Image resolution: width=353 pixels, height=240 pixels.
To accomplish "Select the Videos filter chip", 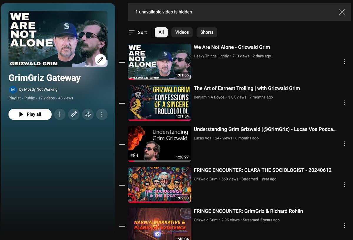I will [x=182, y=32].
